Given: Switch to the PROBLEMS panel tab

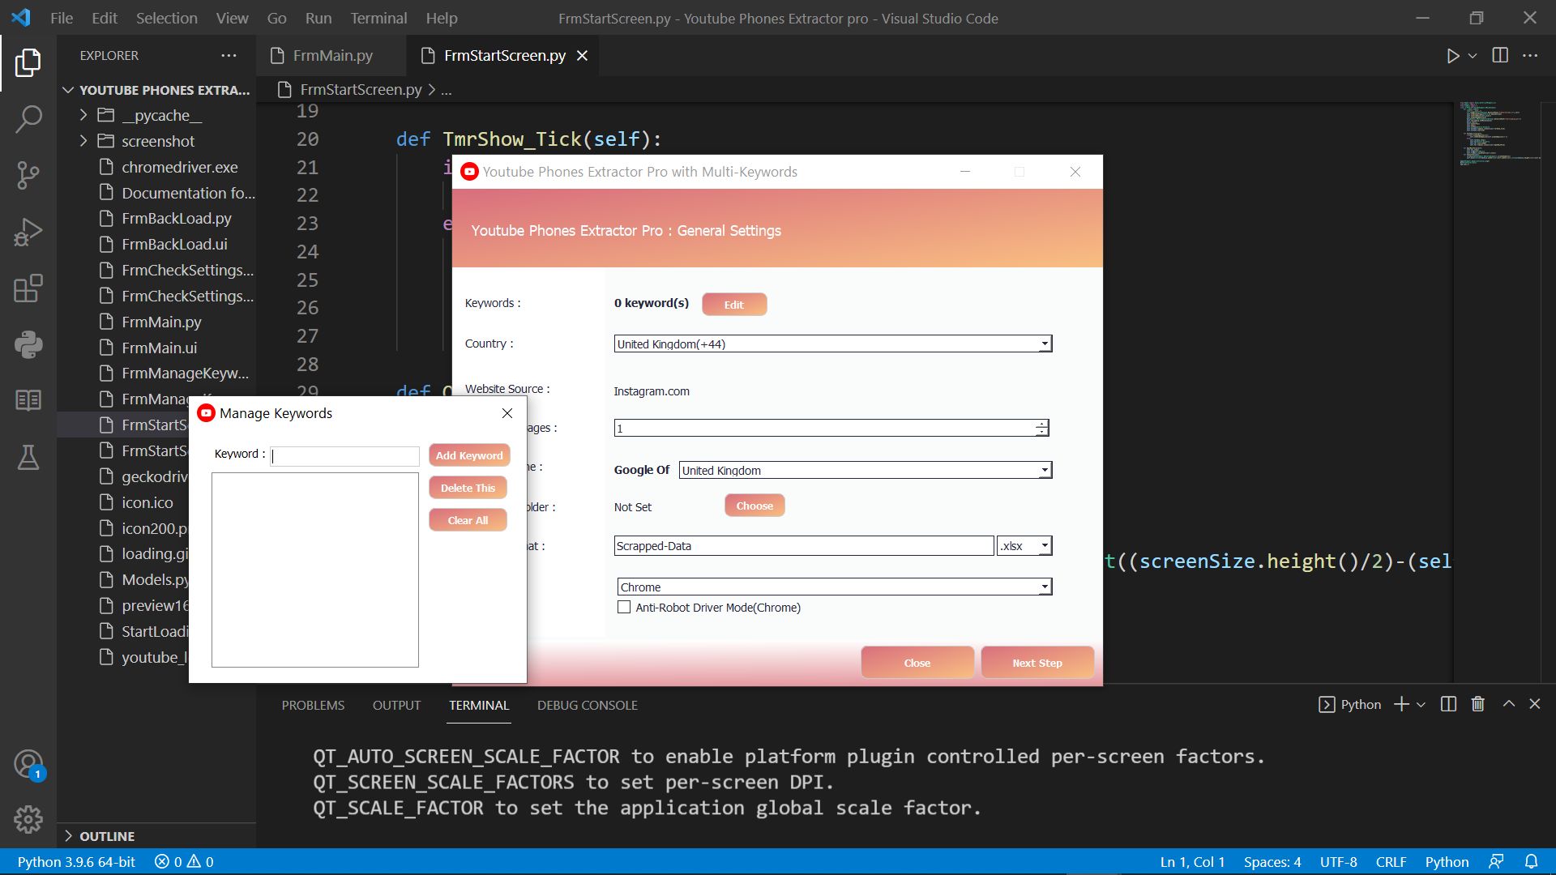Looking at the screenshot, I should tap(313, 705).
